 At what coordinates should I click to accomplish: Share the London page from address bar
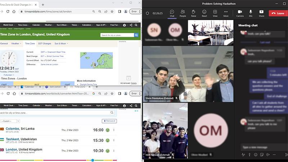pos(106,12)
